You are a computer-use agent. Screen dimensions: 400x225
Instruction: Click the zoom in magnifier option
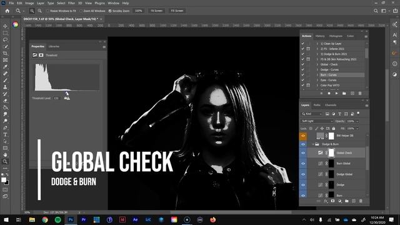(32, 11)
